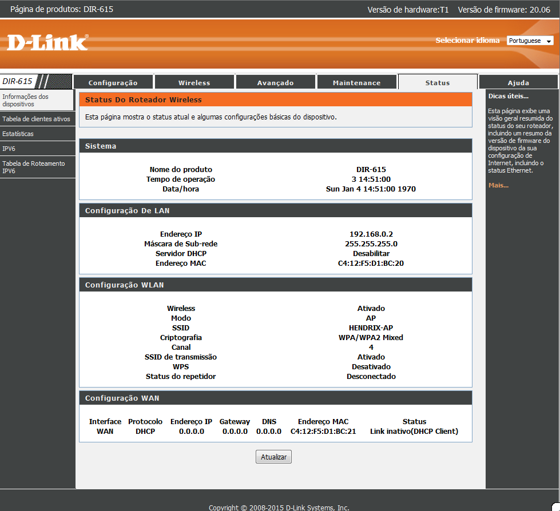
Task: Click the Página de produtos: DIR-615 text
Action: 62,9
